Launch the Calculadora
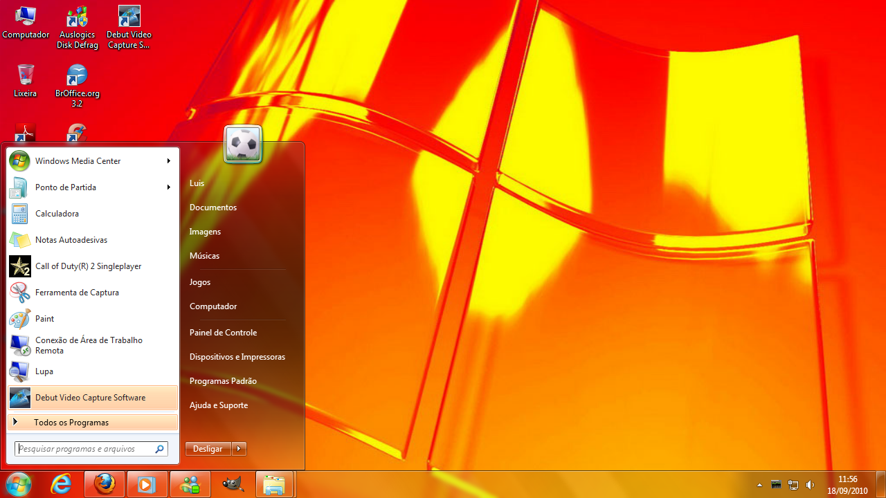This screenshot has height=498, width=886. click(57, 213)
